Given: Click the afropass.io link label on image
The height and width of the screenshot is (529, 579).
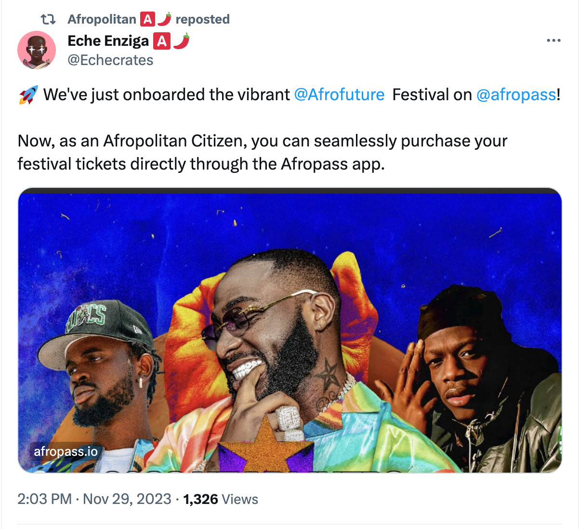Looking at the screenshot, I should point(66,451).
